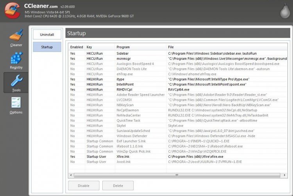Click the MSASCui.exe -hide file path
The height and width of the screenshot is (196, 293).
(211, 136)
